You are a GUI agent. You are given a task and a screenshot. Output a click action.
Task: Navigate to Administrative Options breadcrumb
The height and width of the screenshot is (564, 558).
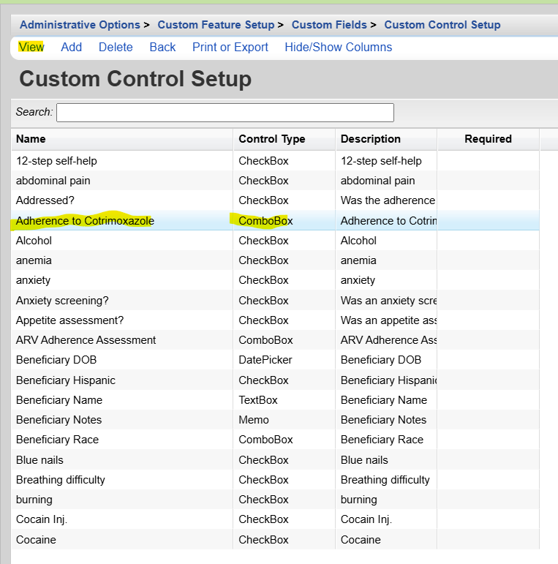[80, 25]
